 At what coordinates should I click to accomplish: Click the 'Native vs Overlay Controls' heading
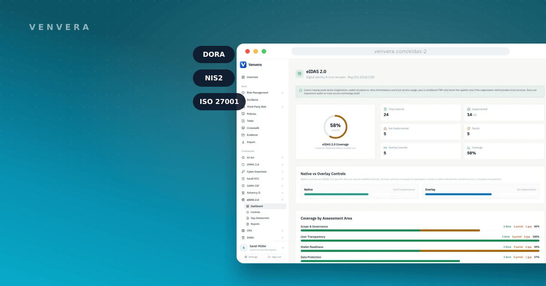(x=323, y=173)
